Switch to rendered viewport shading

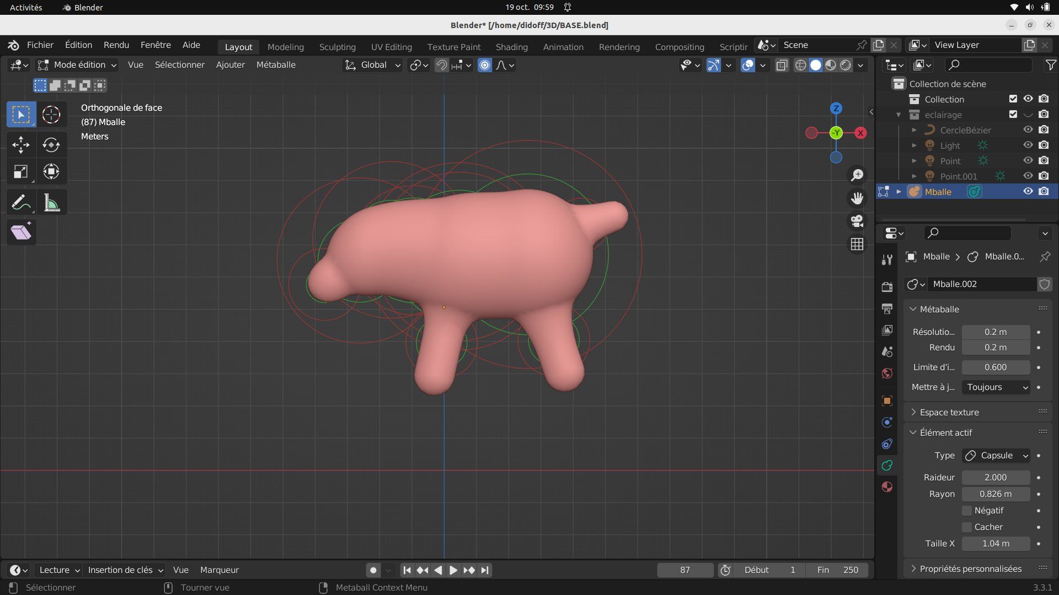(x=846, y=65)
